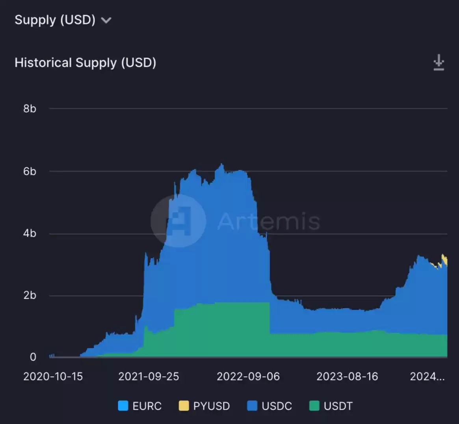Open the Supply (USD) metric selector label
459x424 pixels.
(55, 20)
